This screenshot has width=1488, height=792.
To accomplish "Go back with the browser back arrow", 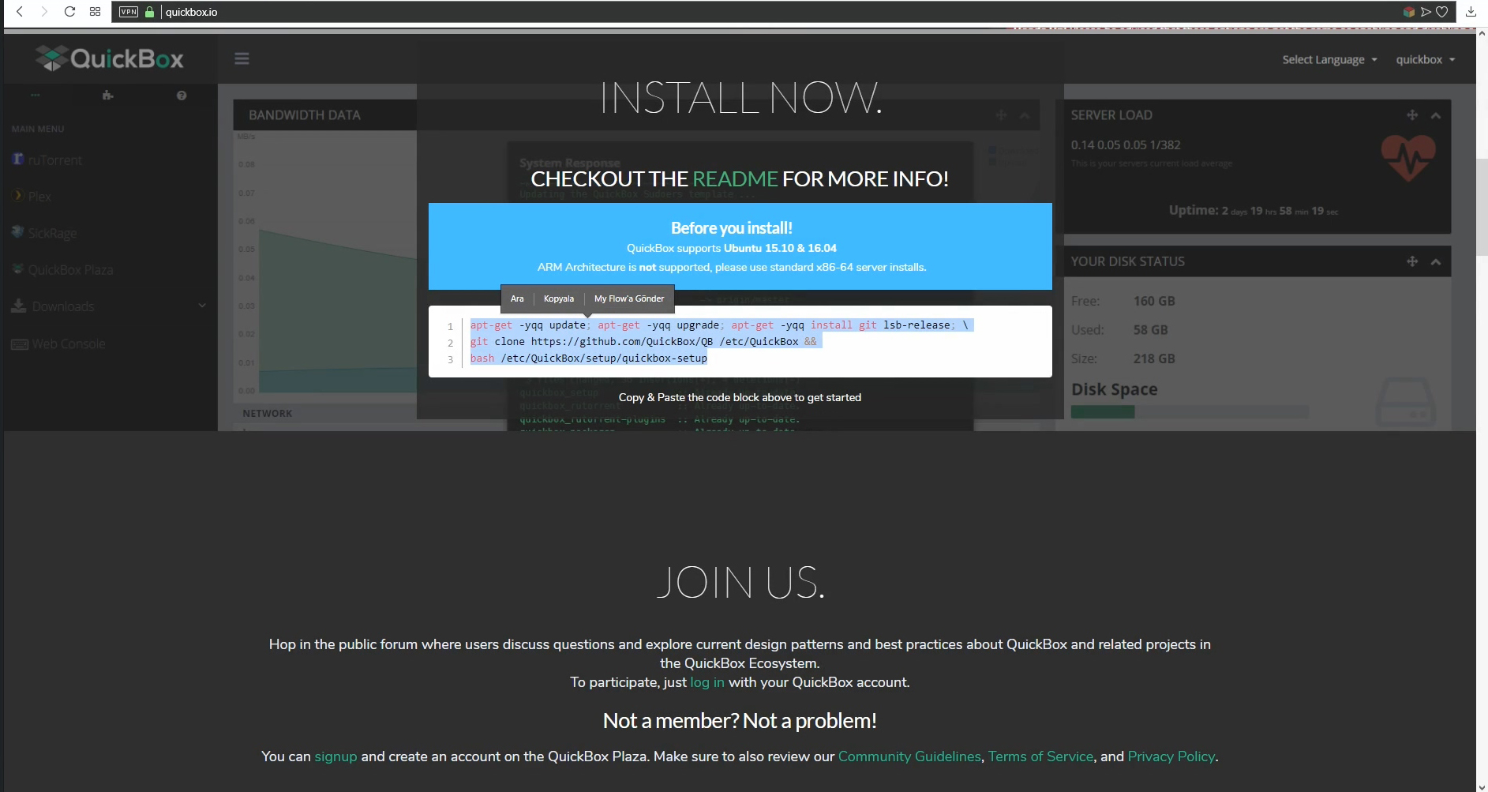I will (20, 12).
